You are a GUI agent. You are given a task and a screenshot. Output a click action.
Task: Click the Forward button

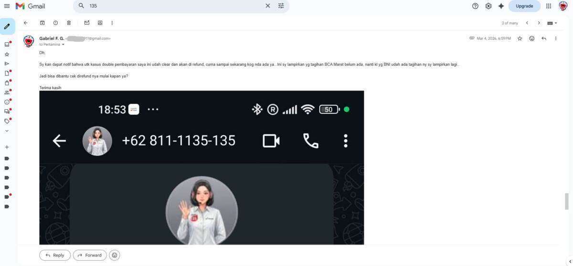(x=90, y=255)
